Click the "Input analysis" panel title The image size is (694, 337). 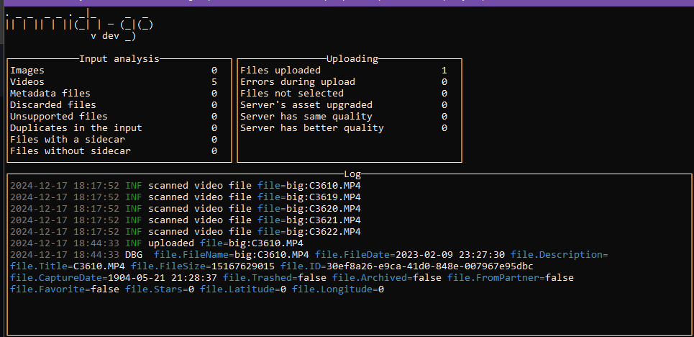point(119,59)
